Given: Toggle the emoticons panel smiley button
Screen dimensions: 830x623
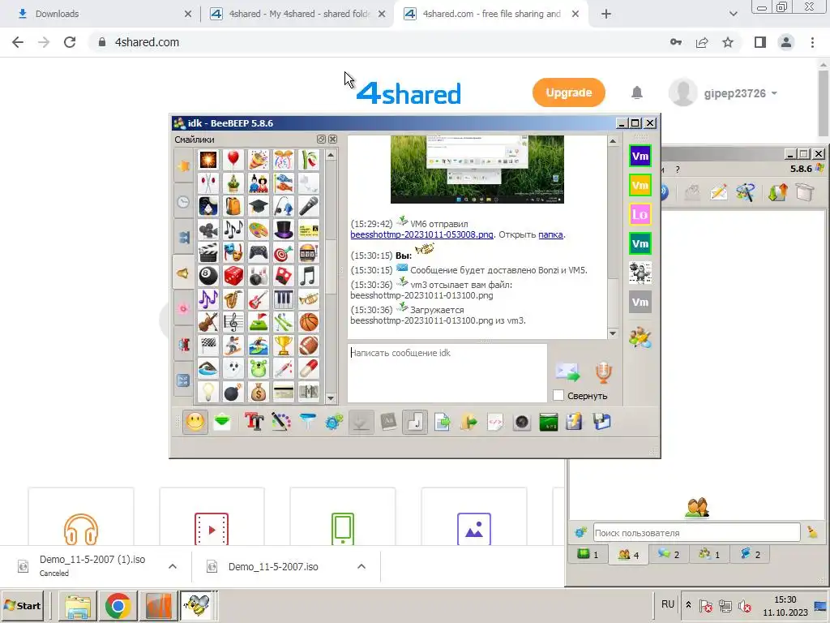Looking at the screenshot, I should (x=195, y=422).
